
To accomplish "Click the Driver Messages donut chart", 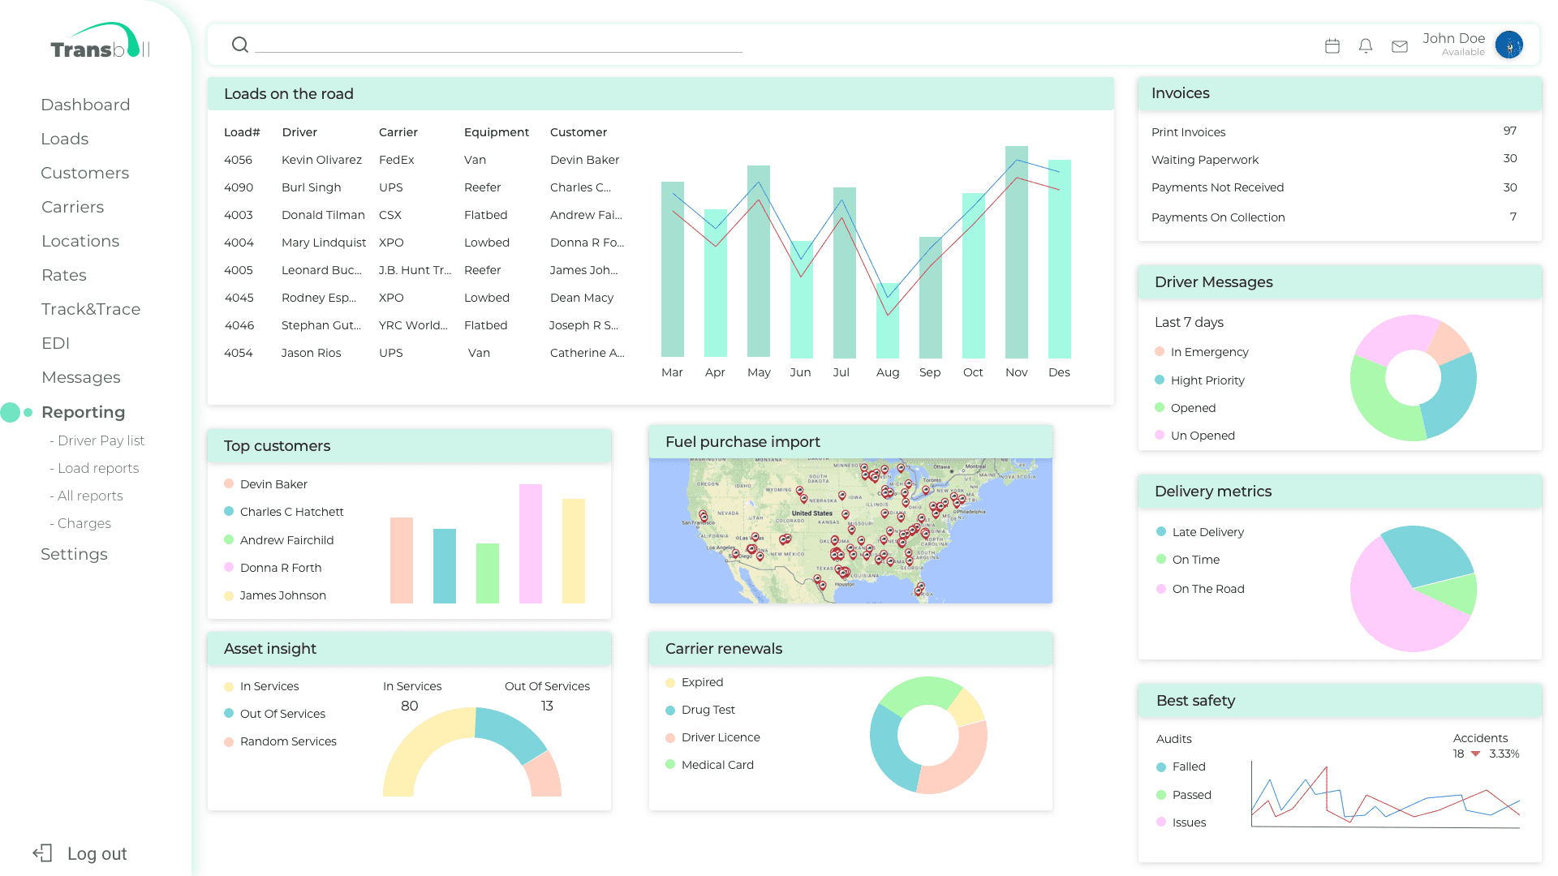I will 1413,377.
